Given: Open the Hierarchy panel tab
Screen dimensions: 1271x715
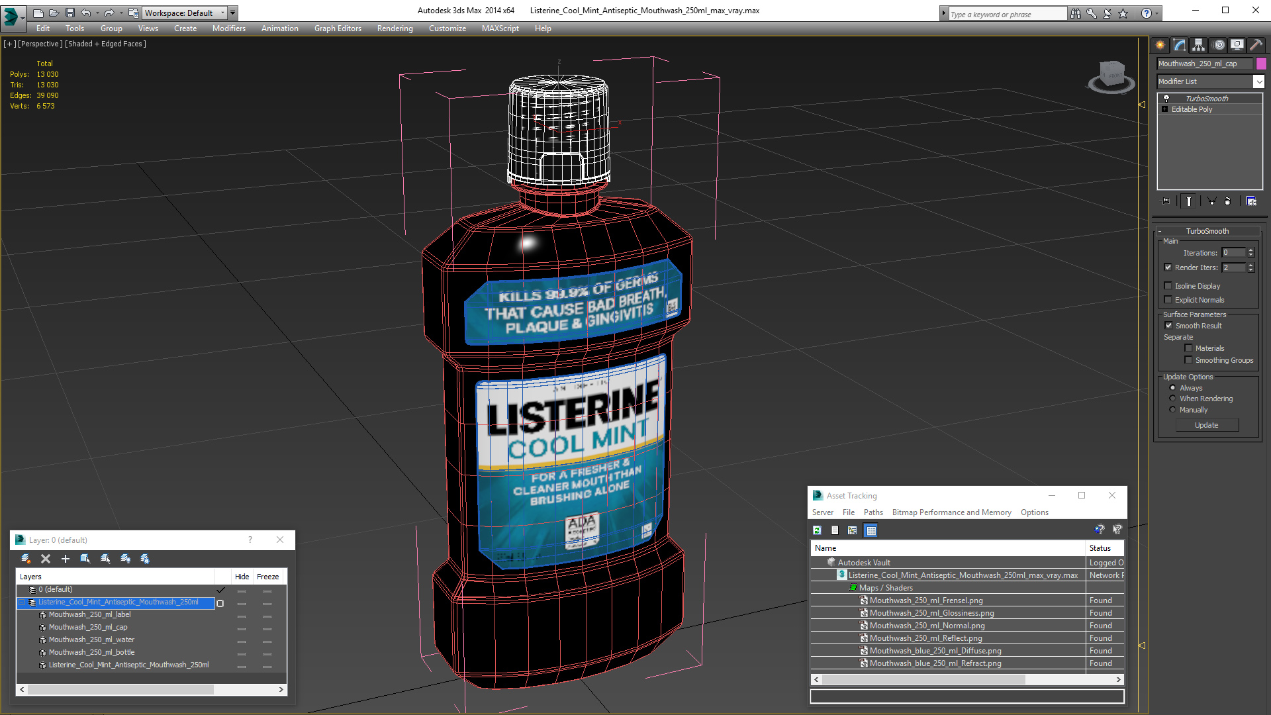Looking at the screenshot, I should point(1198,45).
